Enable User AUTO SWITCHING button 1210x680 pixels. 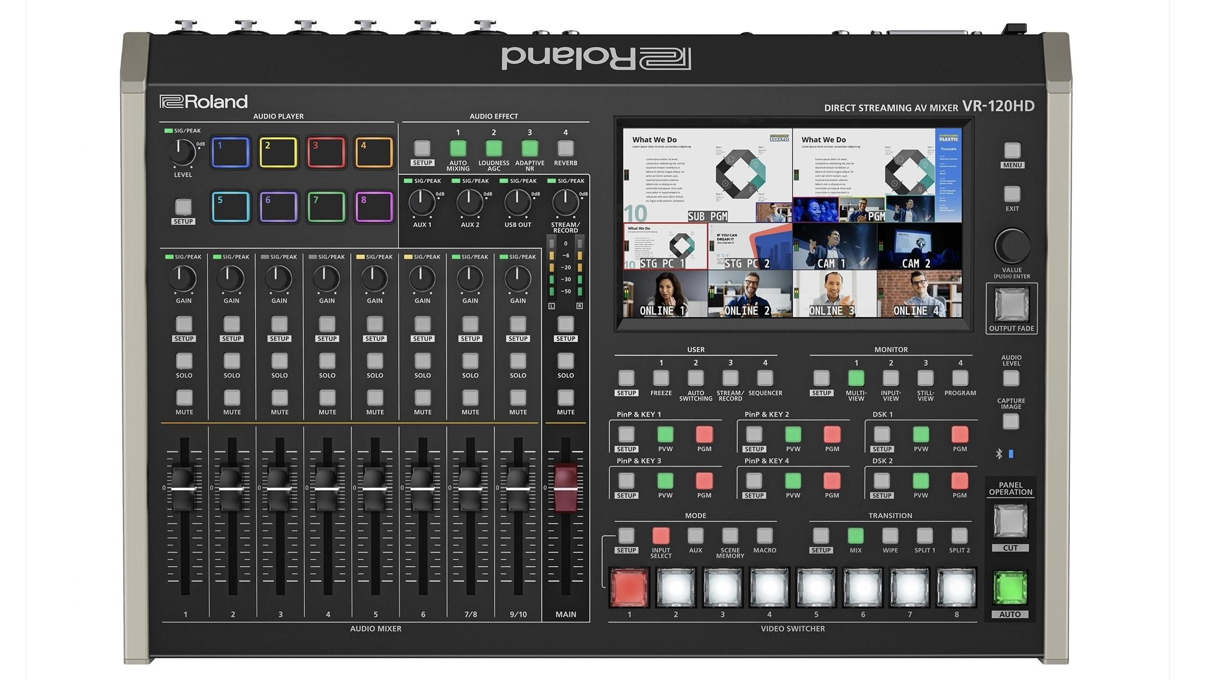696,378
